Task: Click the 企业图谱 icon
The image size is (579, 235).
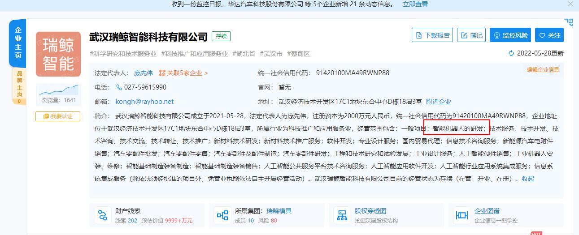Action: tap(462, 215)
